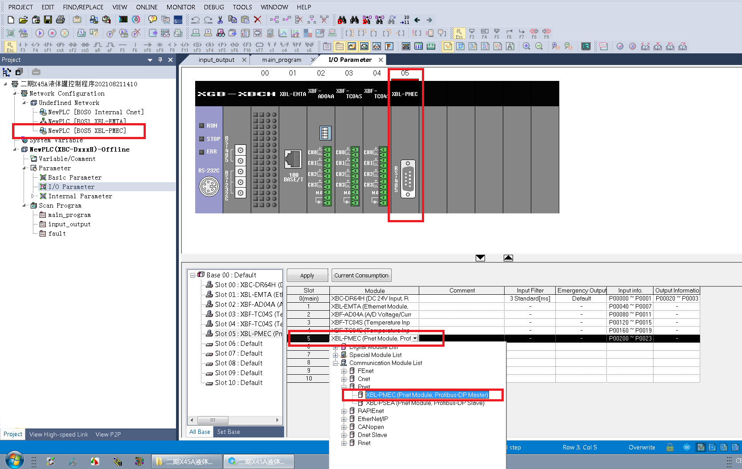
Task: Click the Print toolbar icon
Action: pyautogui.click(x=60, y=20)
